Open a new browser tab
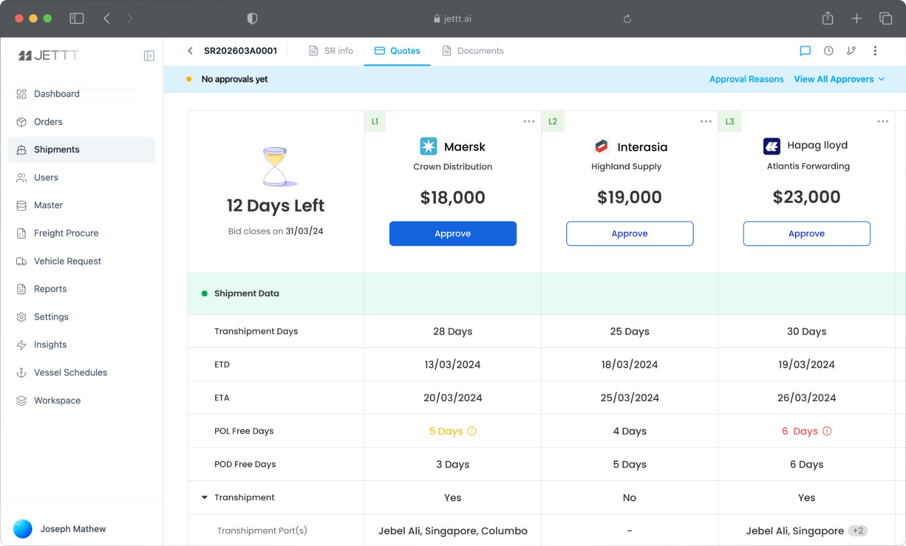The width and height of the screenshot is (906, 546). pyautogui.click(x=857, y=19)
